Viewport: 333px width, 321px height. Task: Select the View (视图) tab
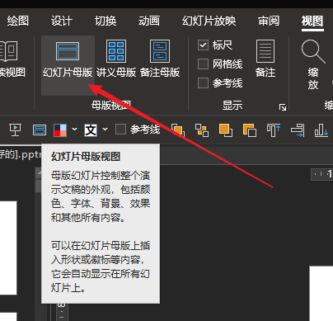312,21
